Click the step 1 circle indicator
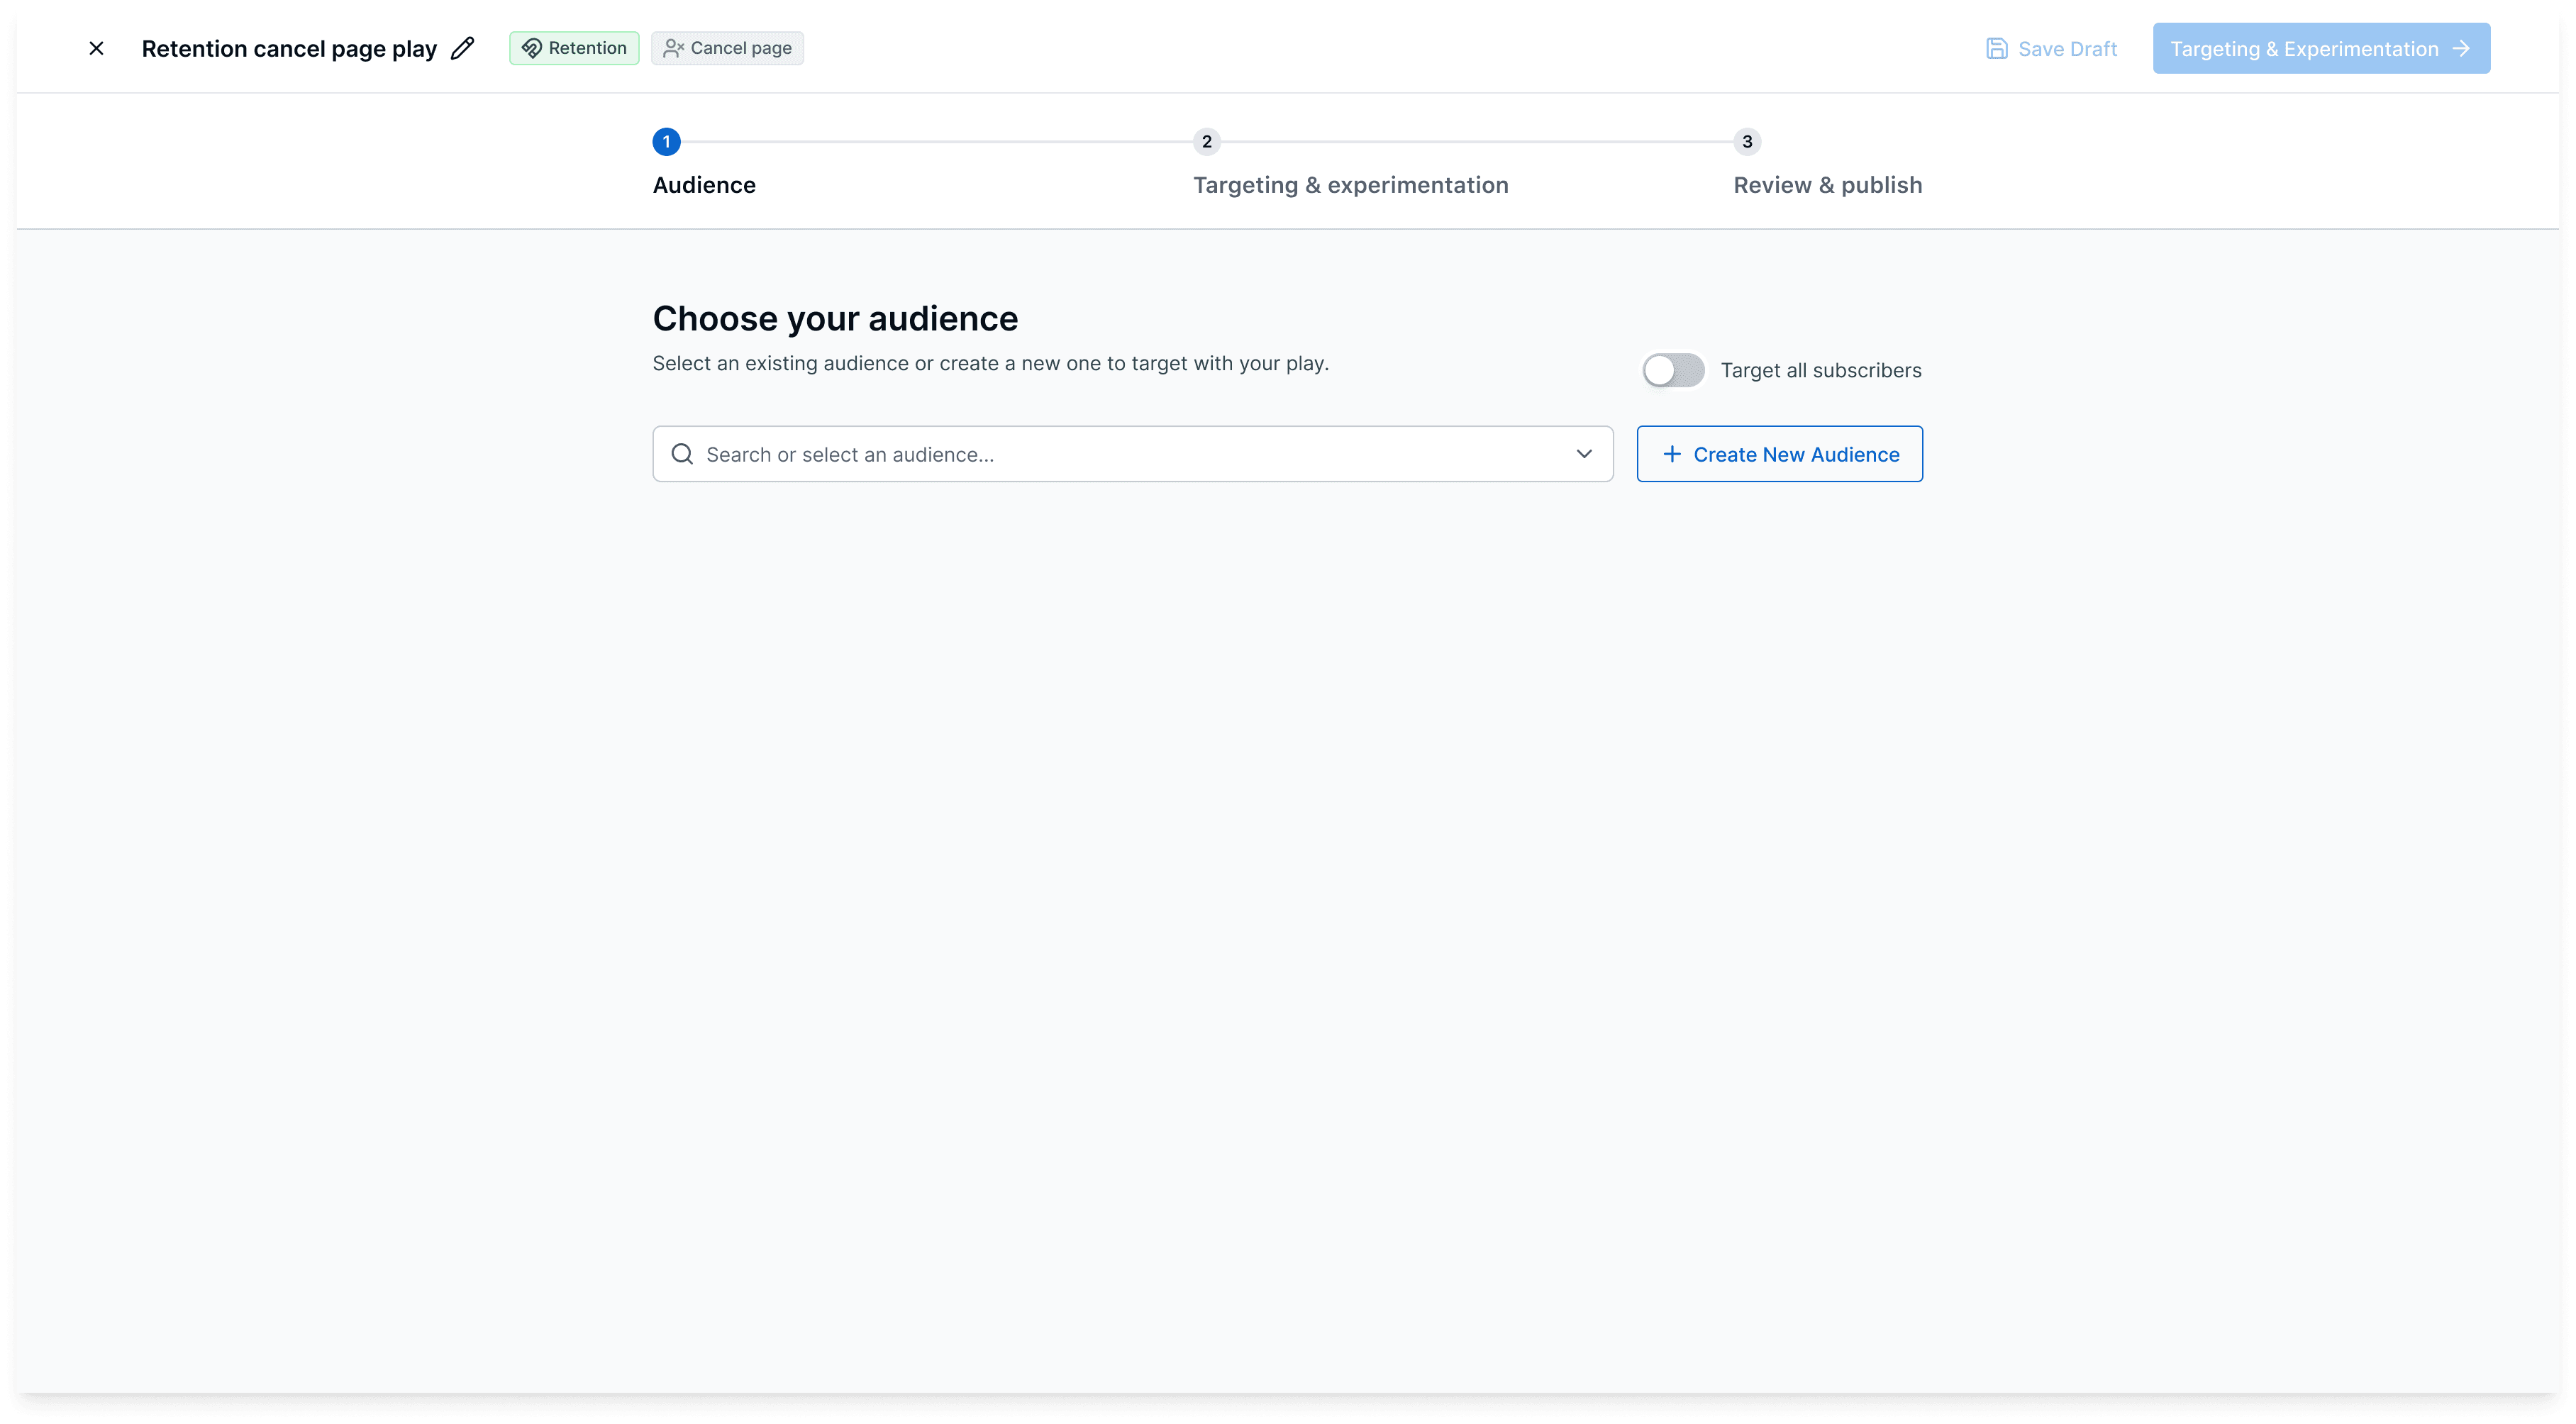Screen dimensions: 2576x1424 [x=666, y=142]
